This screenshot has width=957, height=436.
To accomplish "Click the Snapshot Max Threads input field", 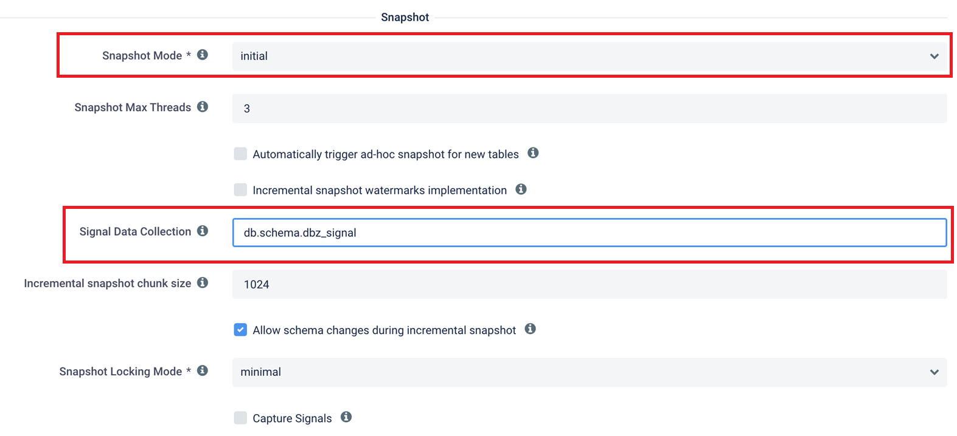I will (590, 108).
